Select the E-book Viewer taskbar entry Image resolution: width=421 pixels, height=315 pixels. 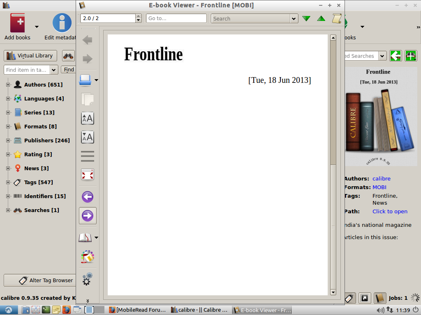262,310
